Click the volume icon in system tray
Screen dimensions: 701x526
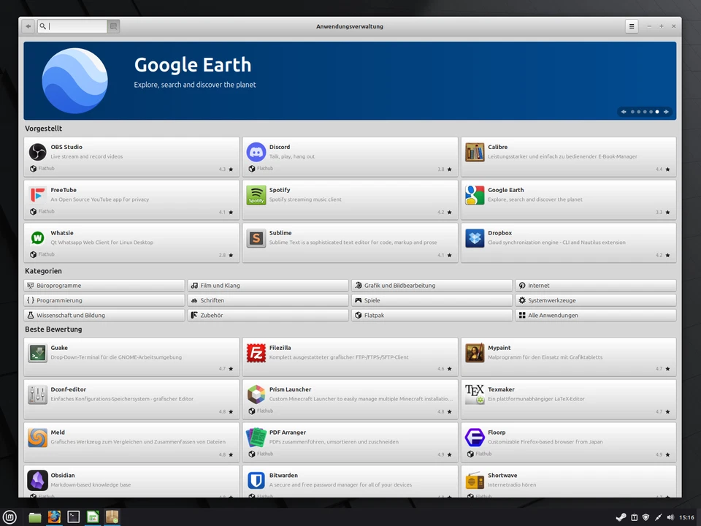[670, 517]
